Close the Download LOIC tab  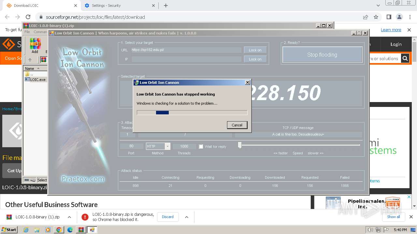pyautogui.click(x=76, y=6)
